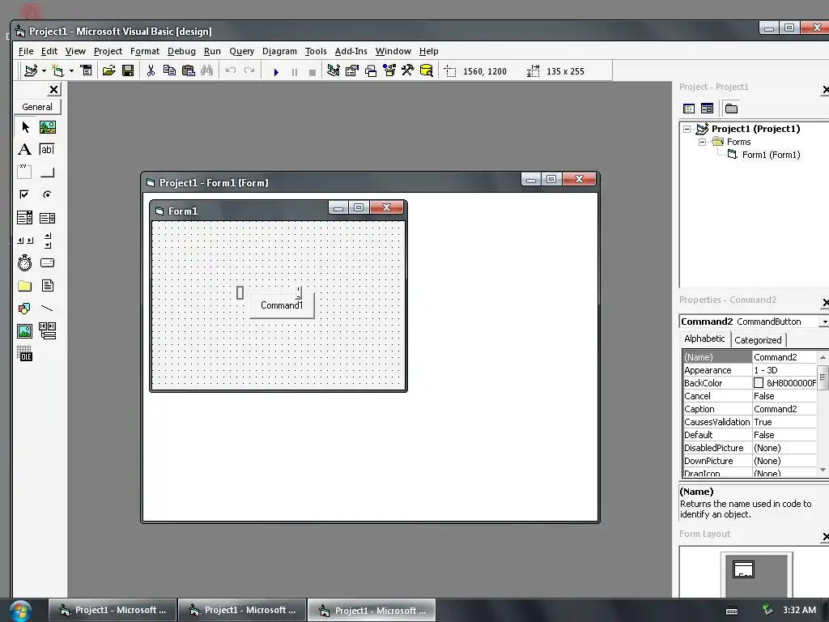Choose the Label tool (A)
Viewport: 829px width, 622px height.
[25, 150]
